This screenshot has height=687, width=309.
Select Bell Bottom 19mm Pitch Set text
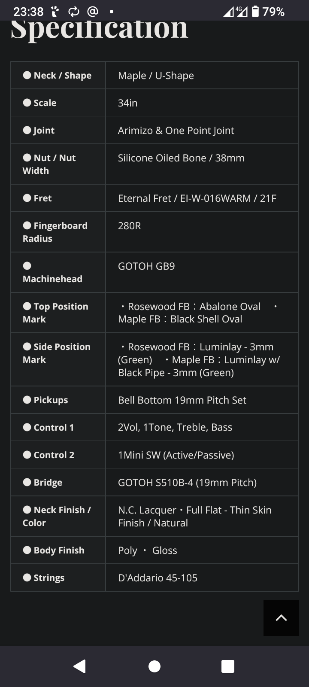click(182, 400)
